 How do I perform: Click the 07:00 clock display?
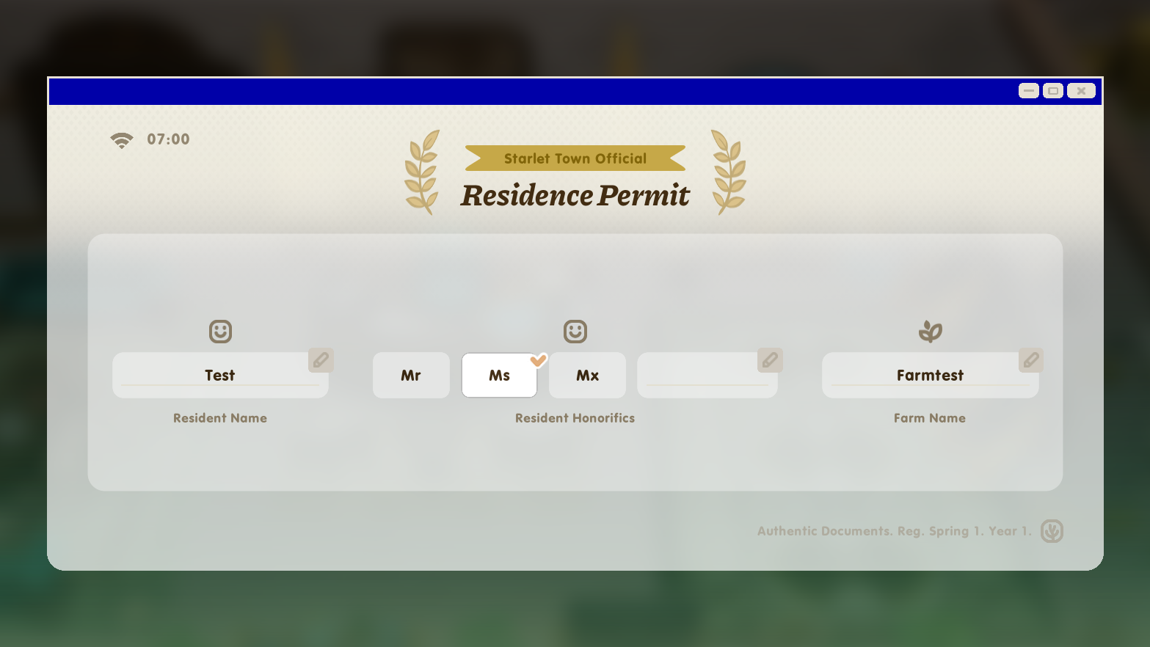tap(168, 139)
